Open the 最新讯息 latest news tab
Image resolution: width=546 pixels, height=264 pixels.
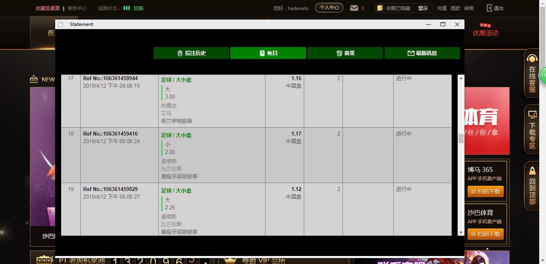[422, 53]
